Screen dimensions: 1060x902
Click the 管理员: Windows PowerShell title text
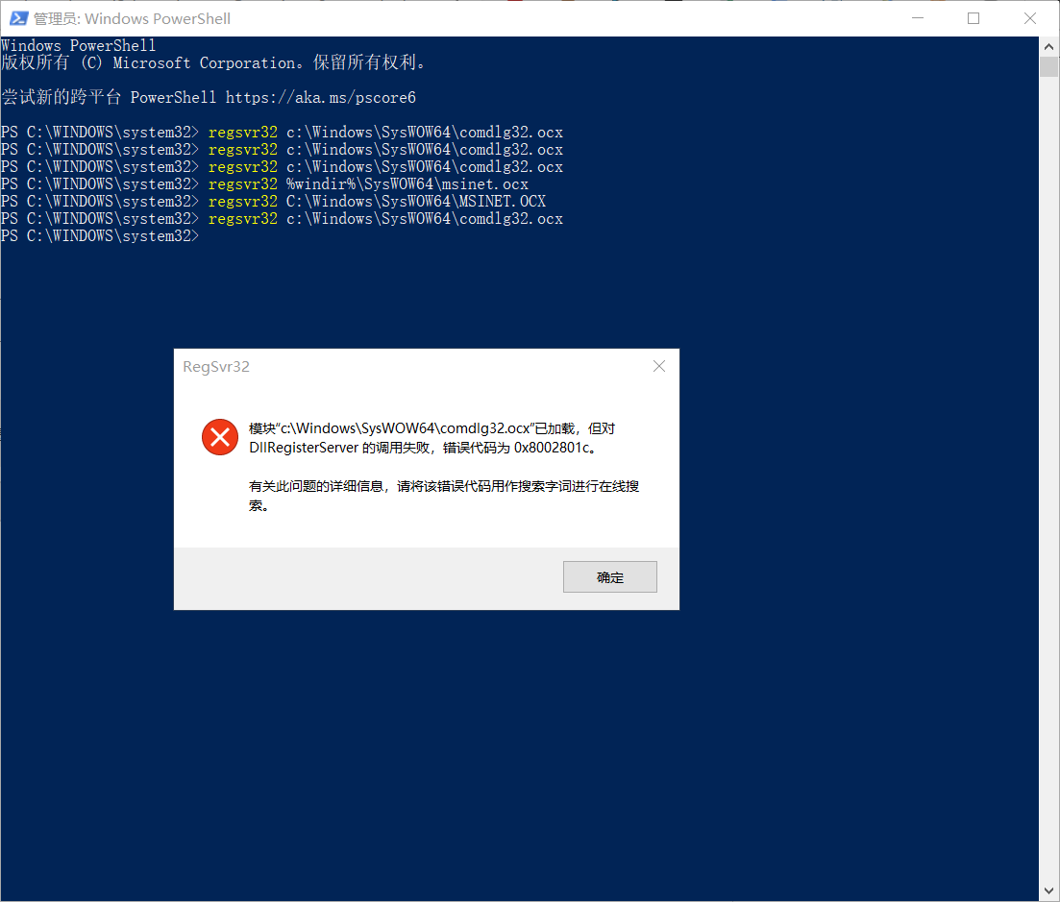click(x=132, y=19)
